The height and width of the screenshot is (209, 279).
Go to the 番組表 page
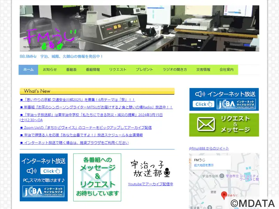coord(71,70)
